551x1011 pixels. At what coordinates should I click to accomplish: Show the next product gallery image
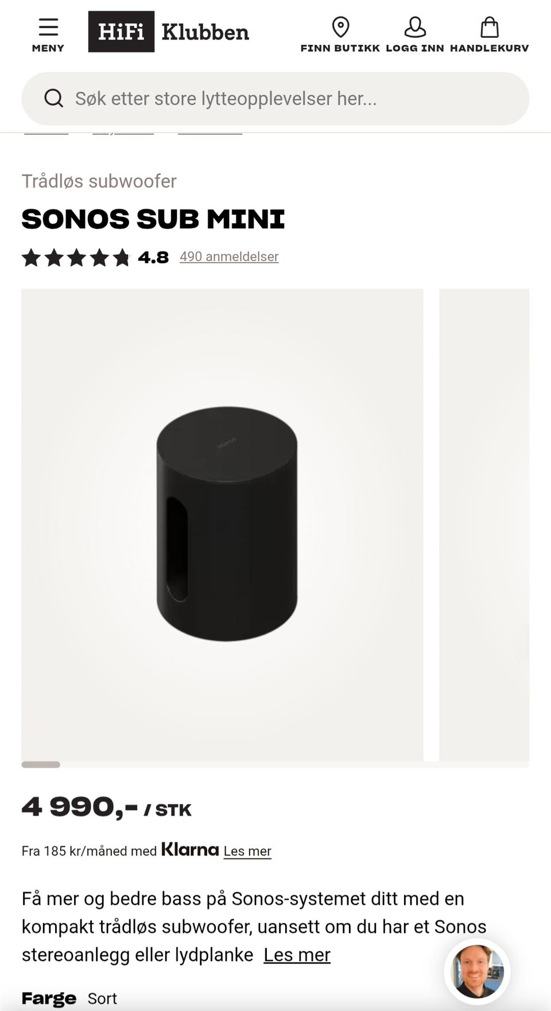pos(484,524)
